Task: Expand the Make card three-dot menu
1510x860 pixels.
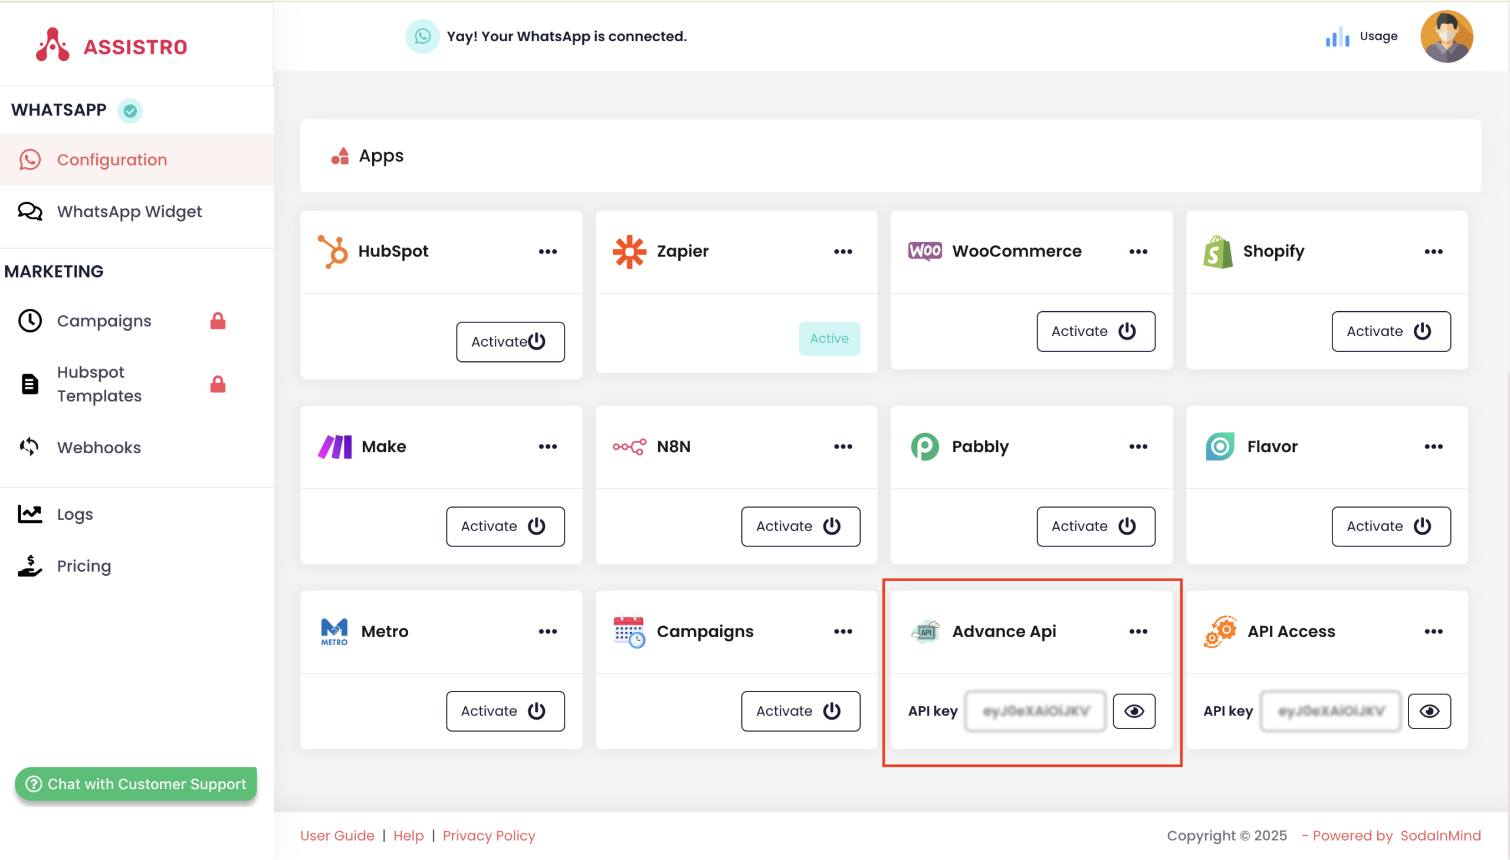Action: (547, 447)
